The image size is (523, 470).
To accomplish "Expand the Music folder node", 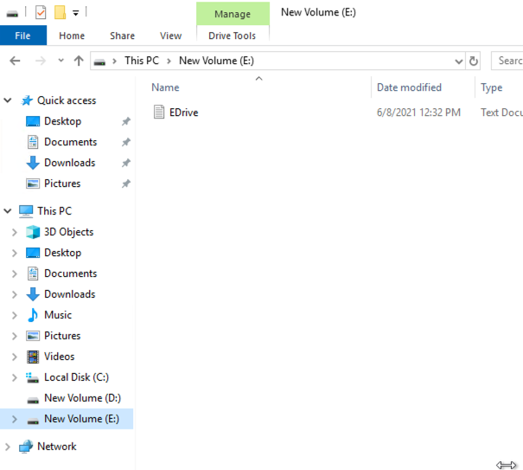I will click(15, 315).
